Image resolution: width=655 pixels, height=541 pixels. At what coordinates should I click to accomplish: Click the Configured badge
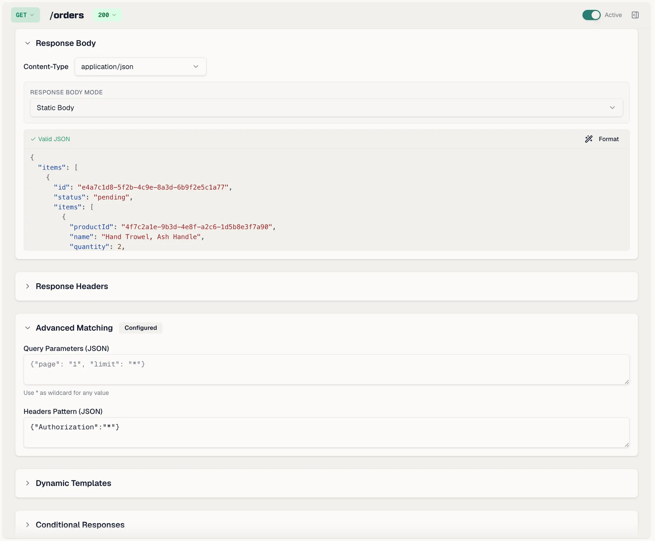click(x=141, y=328)
